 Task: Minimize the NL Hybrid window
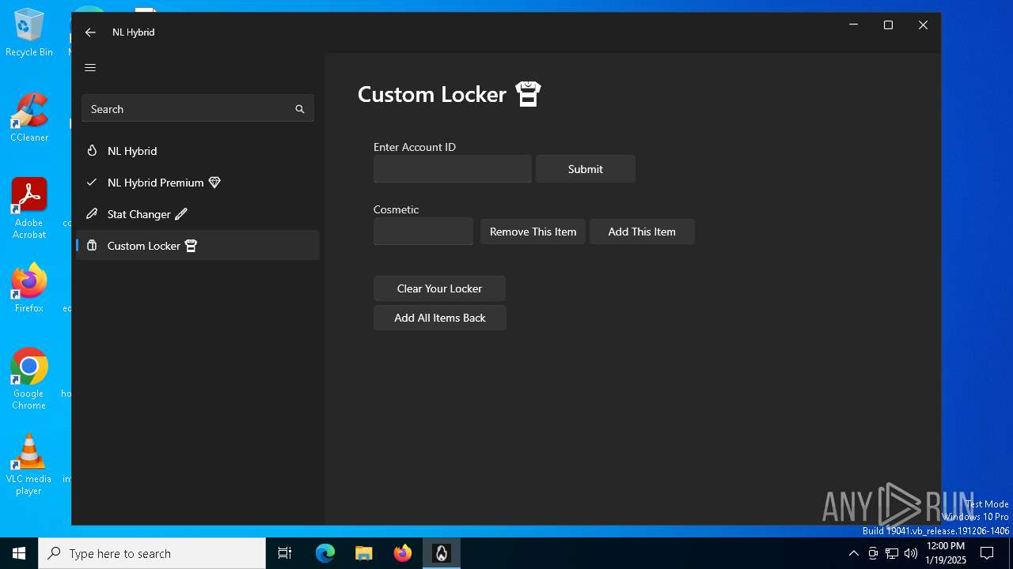853,25
